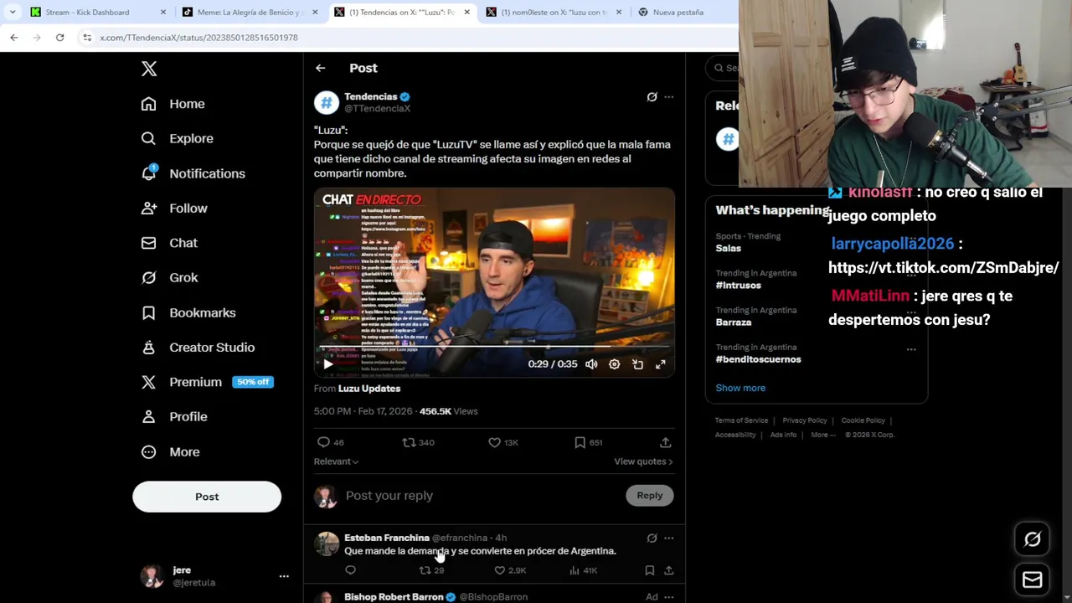Viewport: 1072px width, 603px height.
Task: Open the floating messages envelope button
Action: (1032, 580)
